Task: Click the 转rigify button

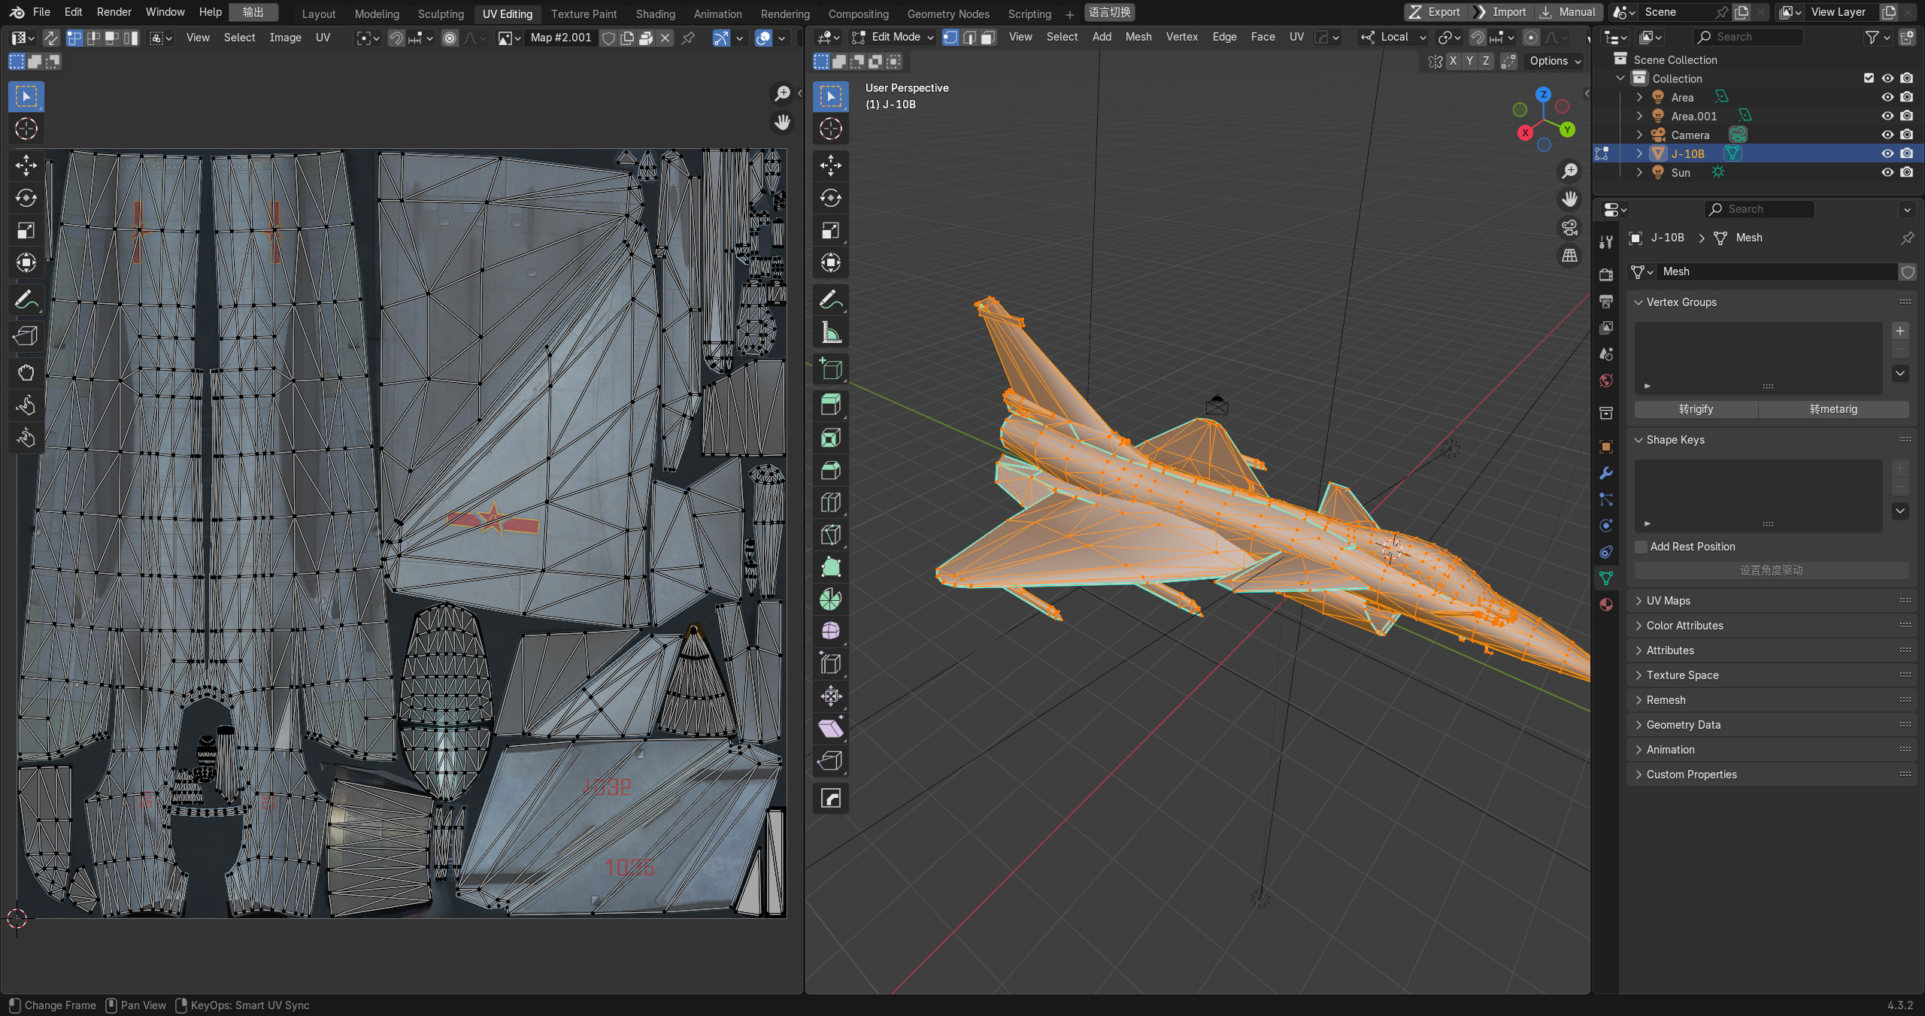Action: pyautogui.click(x=1696, y=409)
